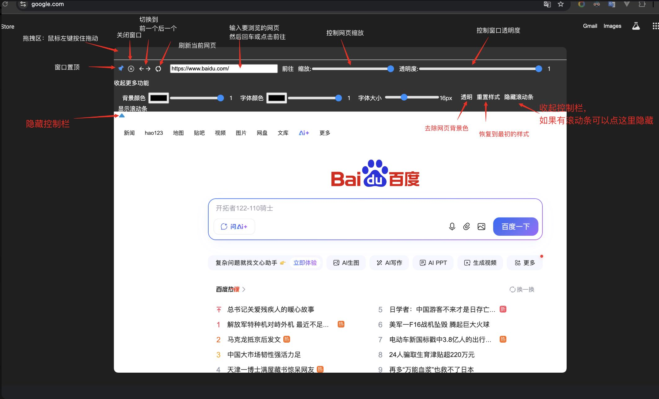659x399 pixels.
Task: Collapse the control bar with the blue triangle
Action: [x=122, y=115]
